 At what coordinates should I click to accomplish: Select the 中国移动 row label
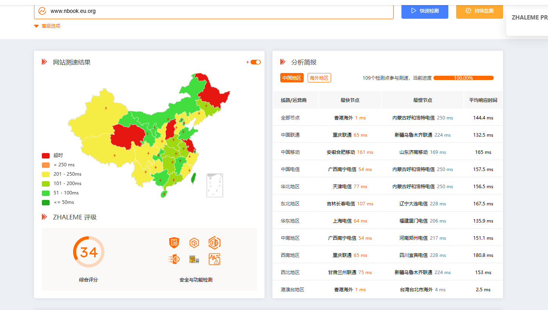pyautogui.click(x=290, y=152)
